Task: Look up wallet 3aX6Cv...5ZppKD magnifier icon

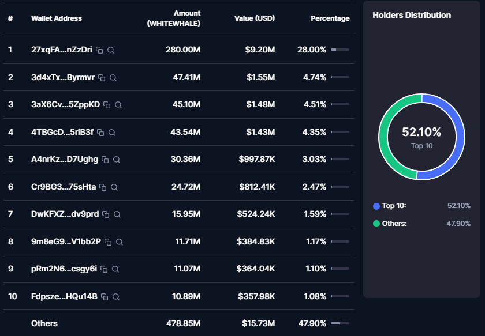Action: (x=118, y=105)
